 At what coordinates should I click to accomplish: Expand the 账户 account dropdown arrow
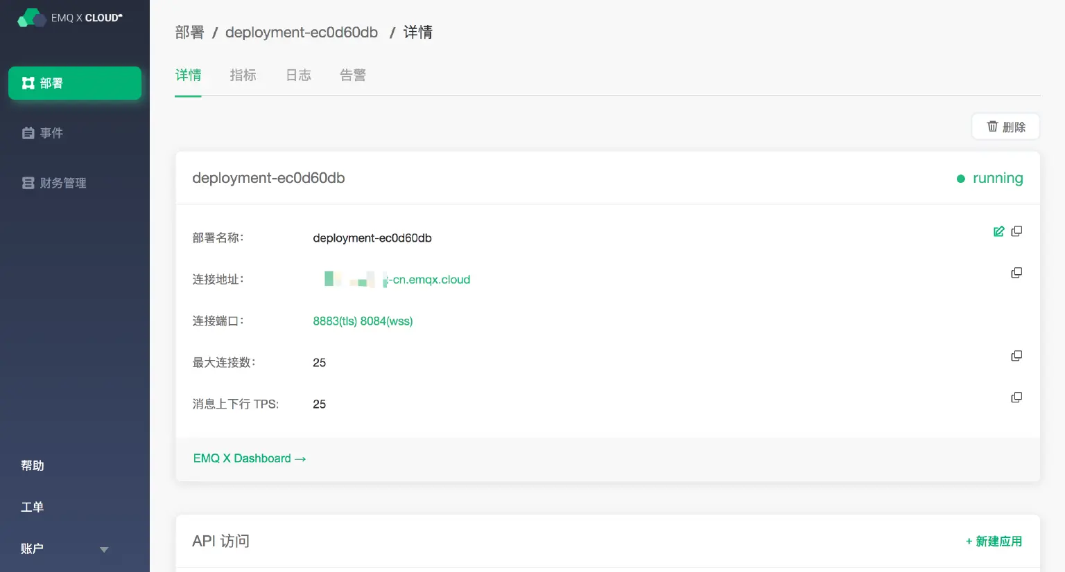pyautogui.click(x=104, y=549)
